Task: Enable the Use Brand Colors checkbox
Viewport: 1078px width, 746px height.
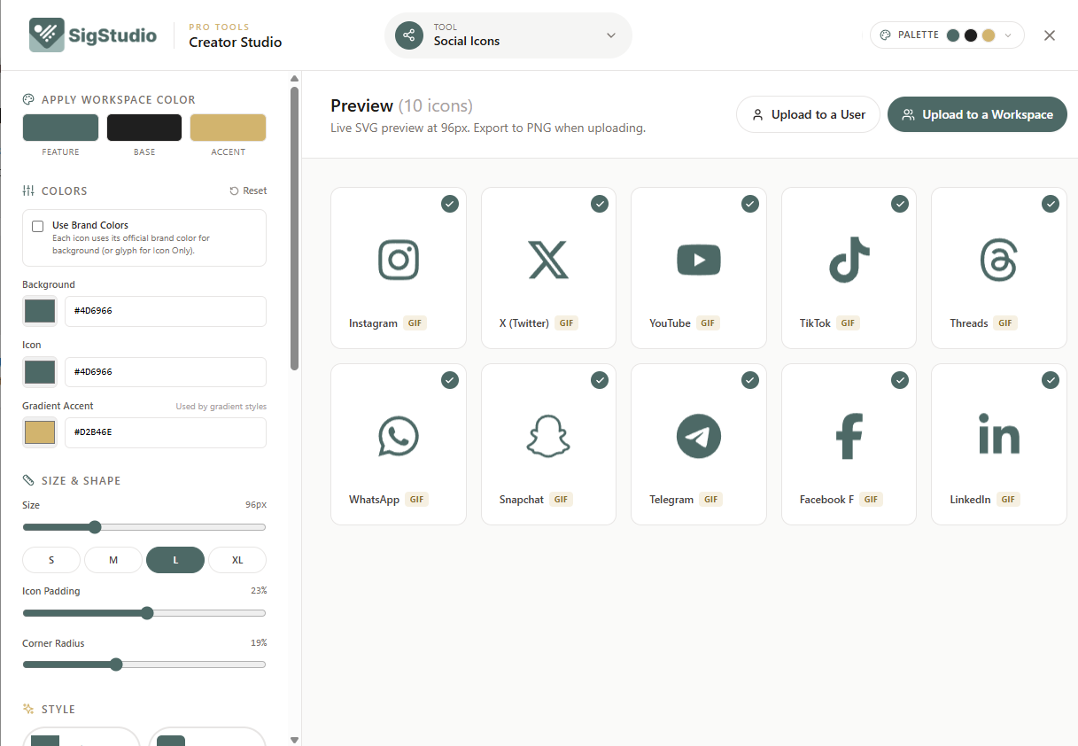Action: click(38, 226)
